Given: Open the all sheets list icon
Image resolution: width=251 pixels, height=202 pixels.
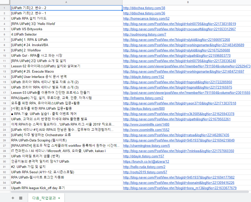Looking at the screenshot, I should [x=21, y=198].
